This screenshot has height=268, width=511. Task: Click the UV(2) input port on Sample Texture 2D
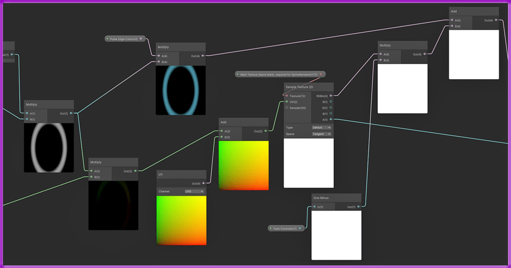(287, 102)
